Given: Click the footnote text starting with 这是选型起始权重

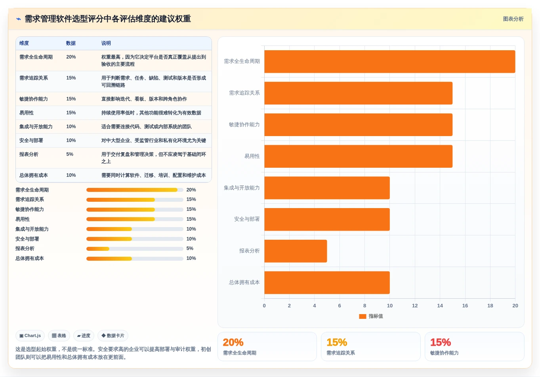Looking at the screenshot, I should (x=113, y=353).
